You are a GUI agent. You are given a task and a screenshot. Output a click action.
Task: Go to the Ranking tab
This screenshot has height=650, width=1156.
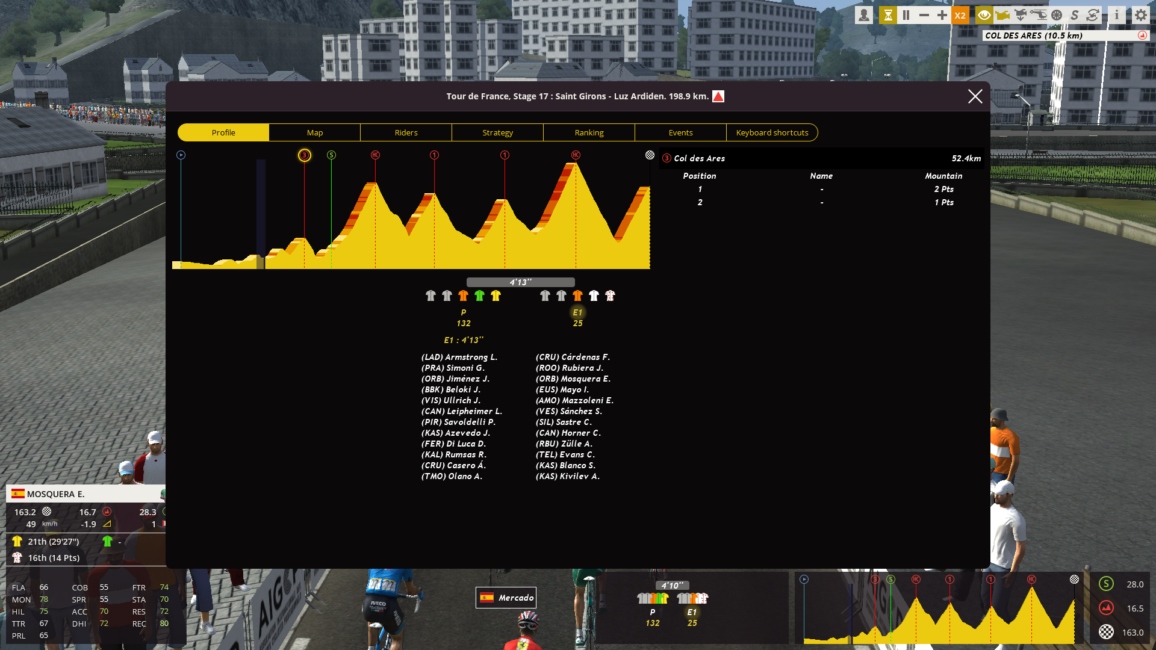pyautogui.click(x=589, y=132)
